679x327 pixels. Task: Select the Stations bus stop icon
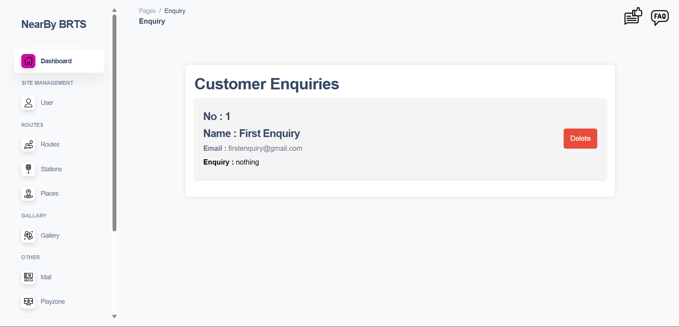28,169
